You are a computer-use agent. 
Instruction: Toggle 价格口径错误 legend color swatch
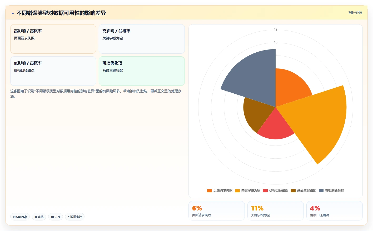click(x=265, y=190)
